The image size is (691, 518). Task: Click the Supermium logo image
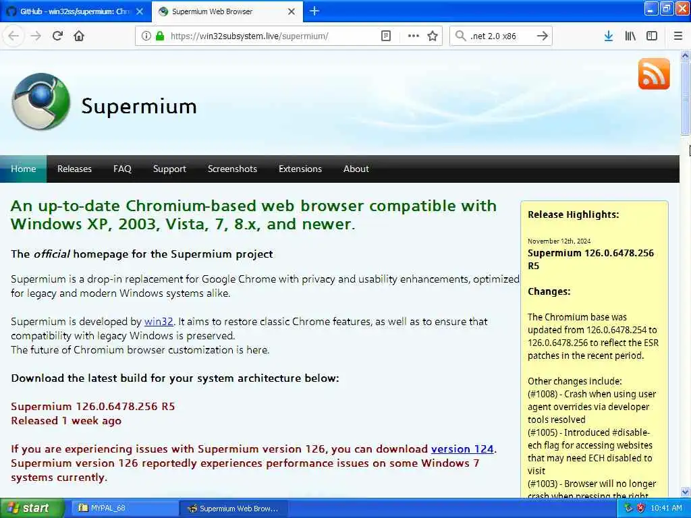click(41, 101)
